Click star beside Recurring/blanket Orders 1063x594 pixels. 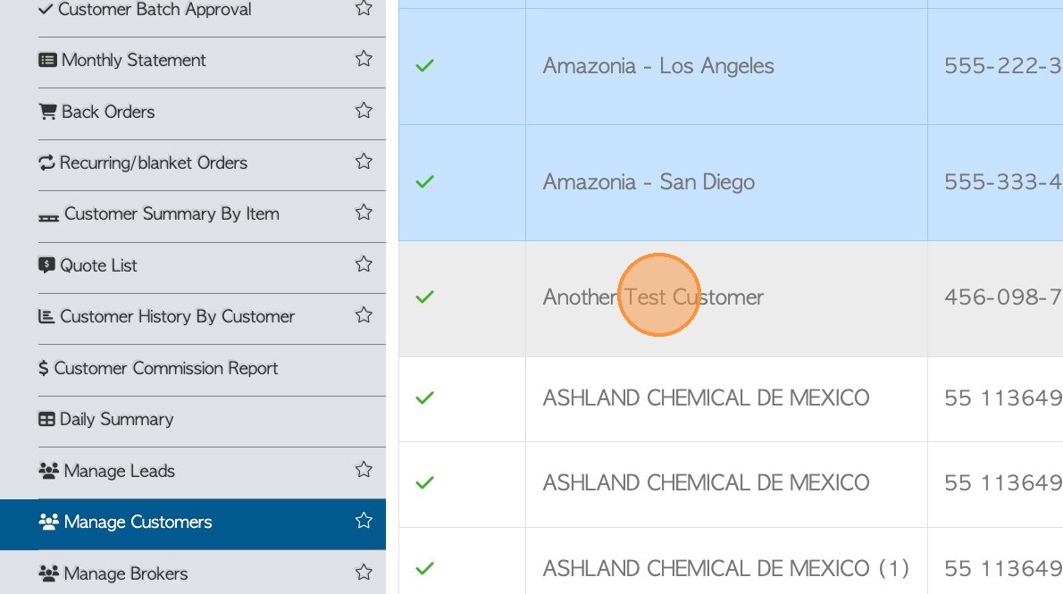click(364, 162)
